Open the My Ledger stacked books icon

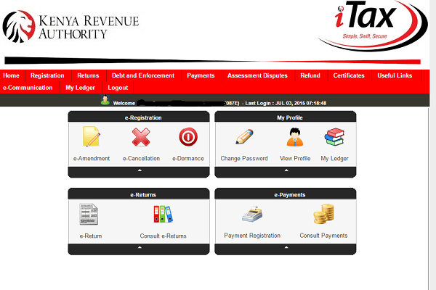tap(334, 136)
